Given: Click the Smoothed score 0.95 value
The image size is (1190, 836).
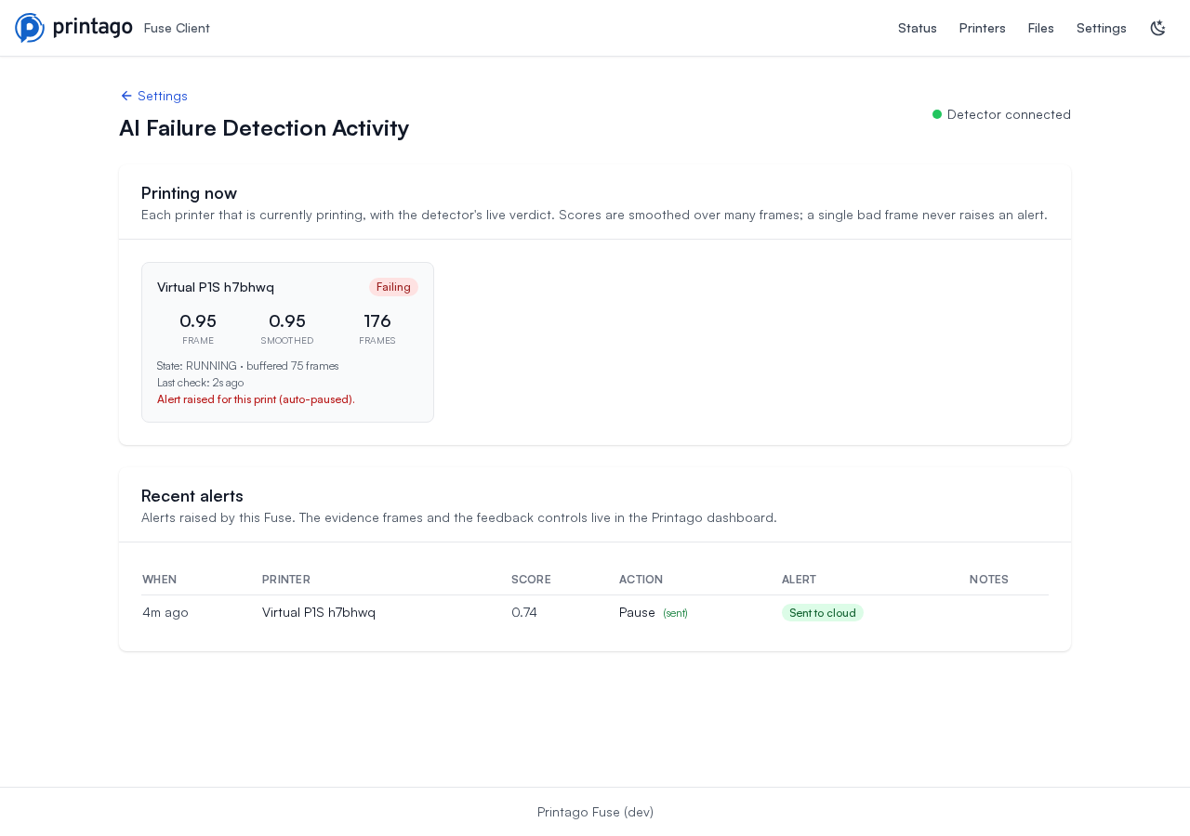Looking at the screenshot, I should [287, 321].
